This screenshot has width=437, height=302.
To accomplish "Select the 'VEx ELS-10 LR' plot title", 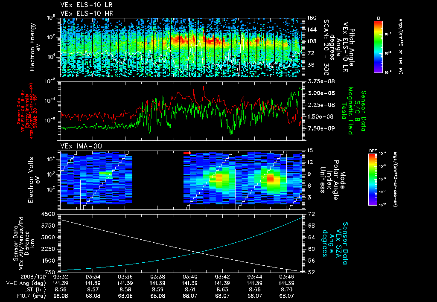I will pyautogui.click(x=87, y=5).
